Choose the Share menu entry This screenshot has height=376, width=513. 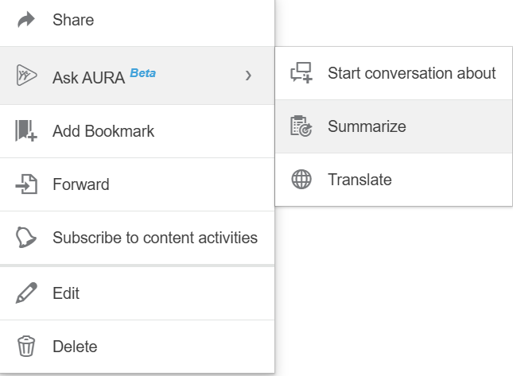click(73, 21)
